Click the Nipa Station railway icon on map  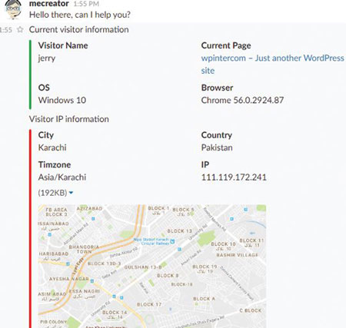[x=172, y=241]
